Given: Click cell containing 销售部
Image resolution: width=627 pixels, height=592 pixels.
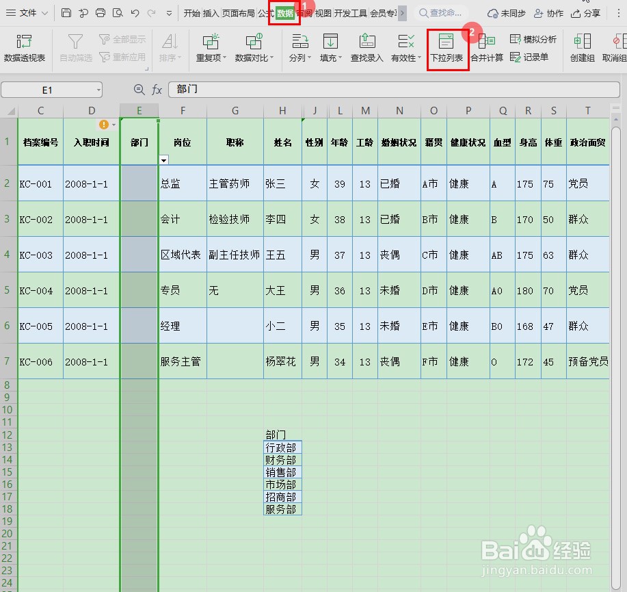Looking at the screenshot, I should 282,472.
